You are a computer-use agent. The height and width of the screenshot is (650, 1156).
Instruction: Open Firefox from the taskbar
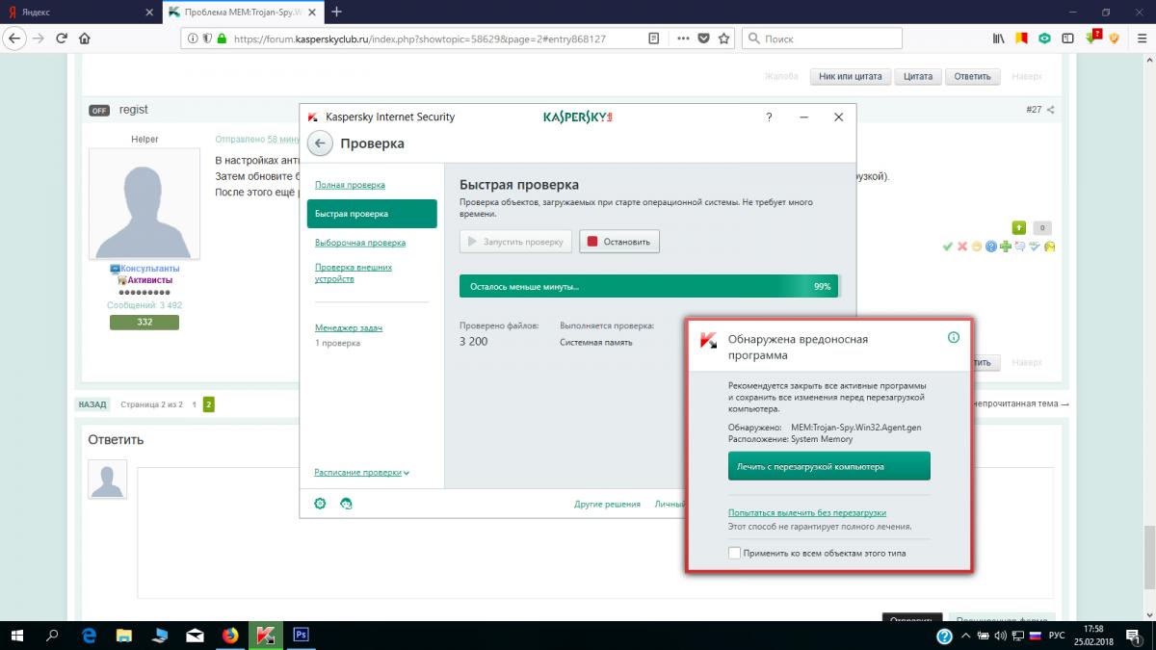coord(230,635)
